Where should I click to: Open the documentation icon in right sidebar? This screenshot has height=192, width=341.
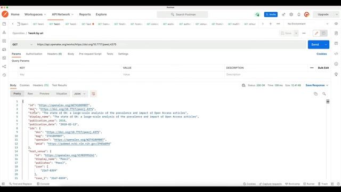coord(336,33)
